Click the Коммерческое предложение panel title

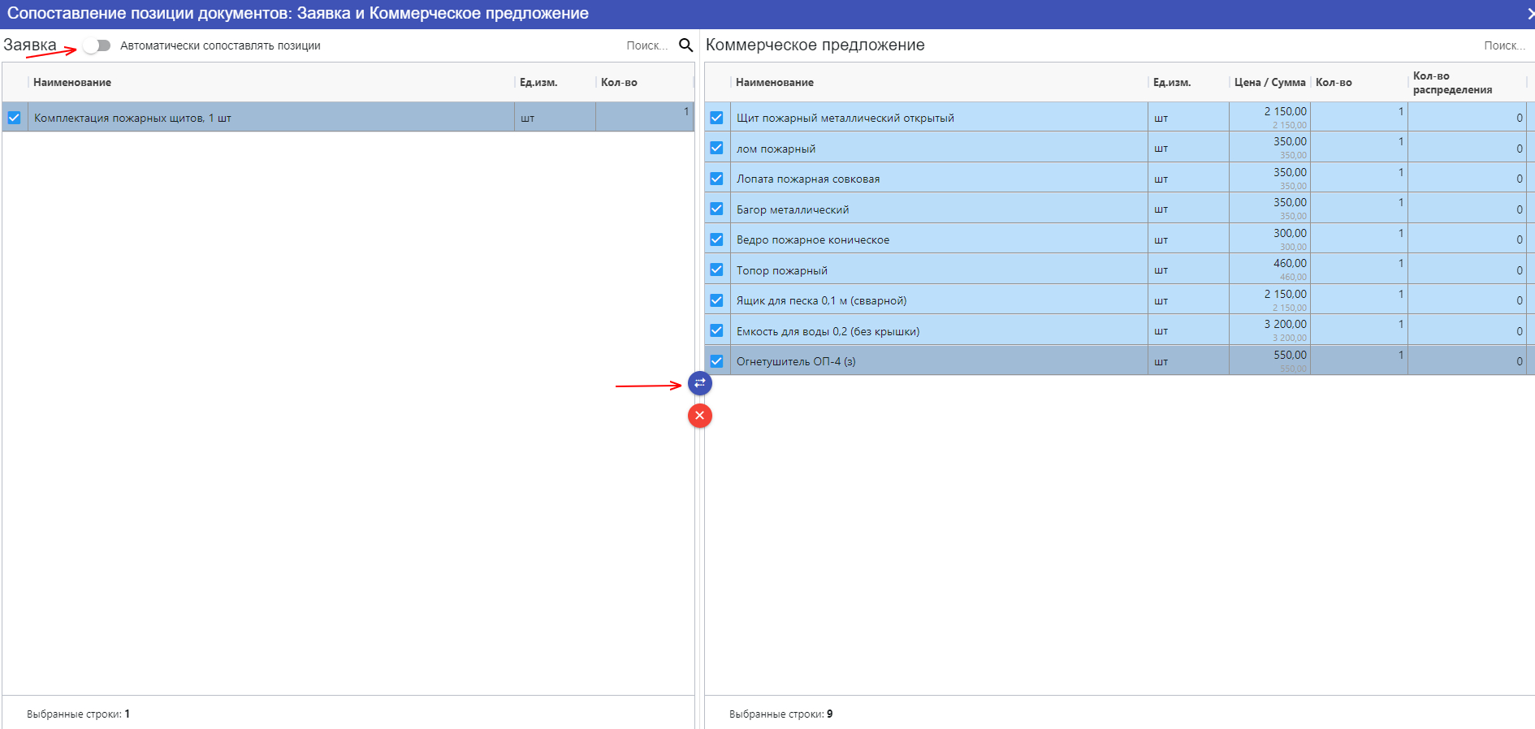click(815, 45)
